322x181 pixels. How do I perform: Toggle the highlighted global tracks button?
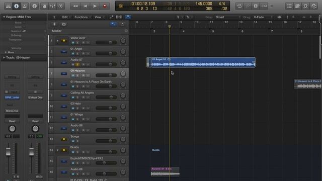point(113,24)
